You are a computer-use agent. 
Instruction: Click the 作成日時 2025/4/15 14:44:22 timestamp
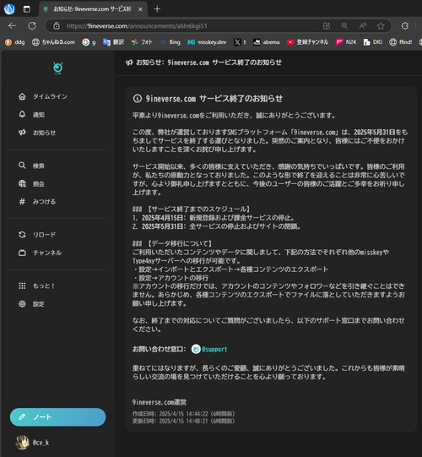(x=183, y=414)
